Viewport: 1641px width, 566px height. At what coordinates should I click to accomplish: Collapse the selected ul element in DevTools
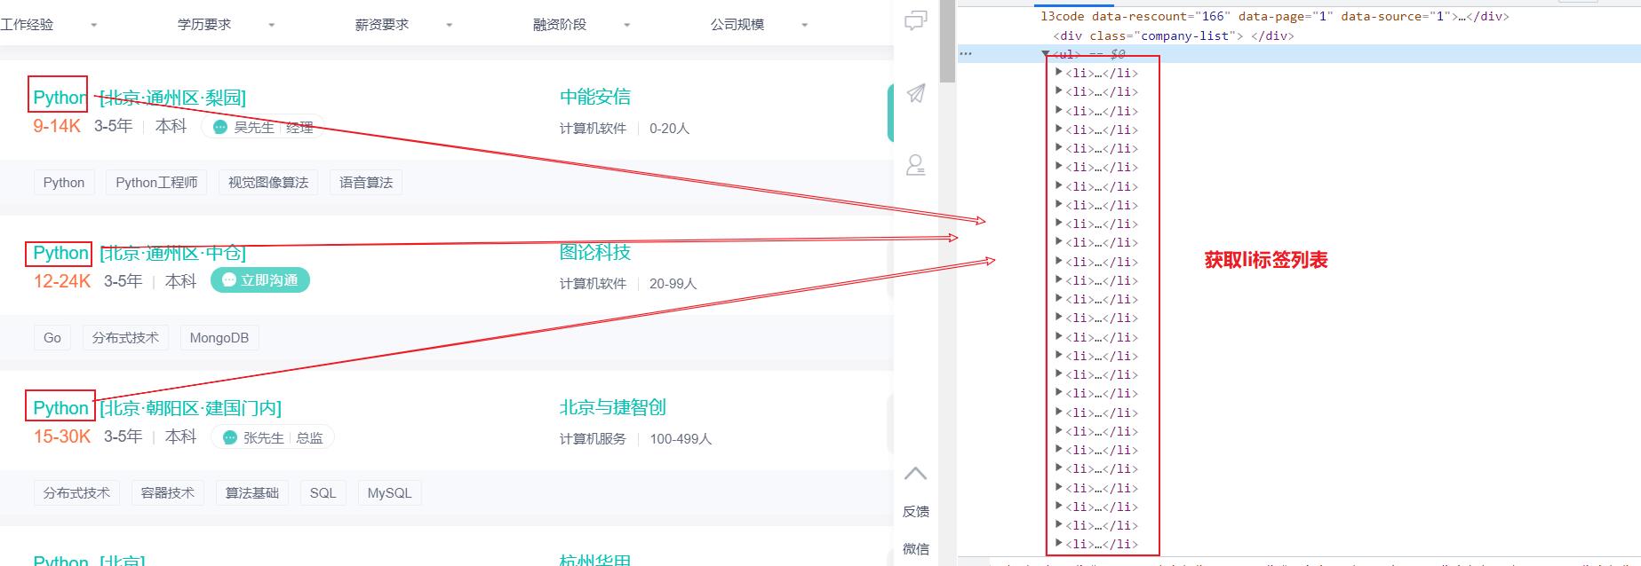pos(1046,54)
